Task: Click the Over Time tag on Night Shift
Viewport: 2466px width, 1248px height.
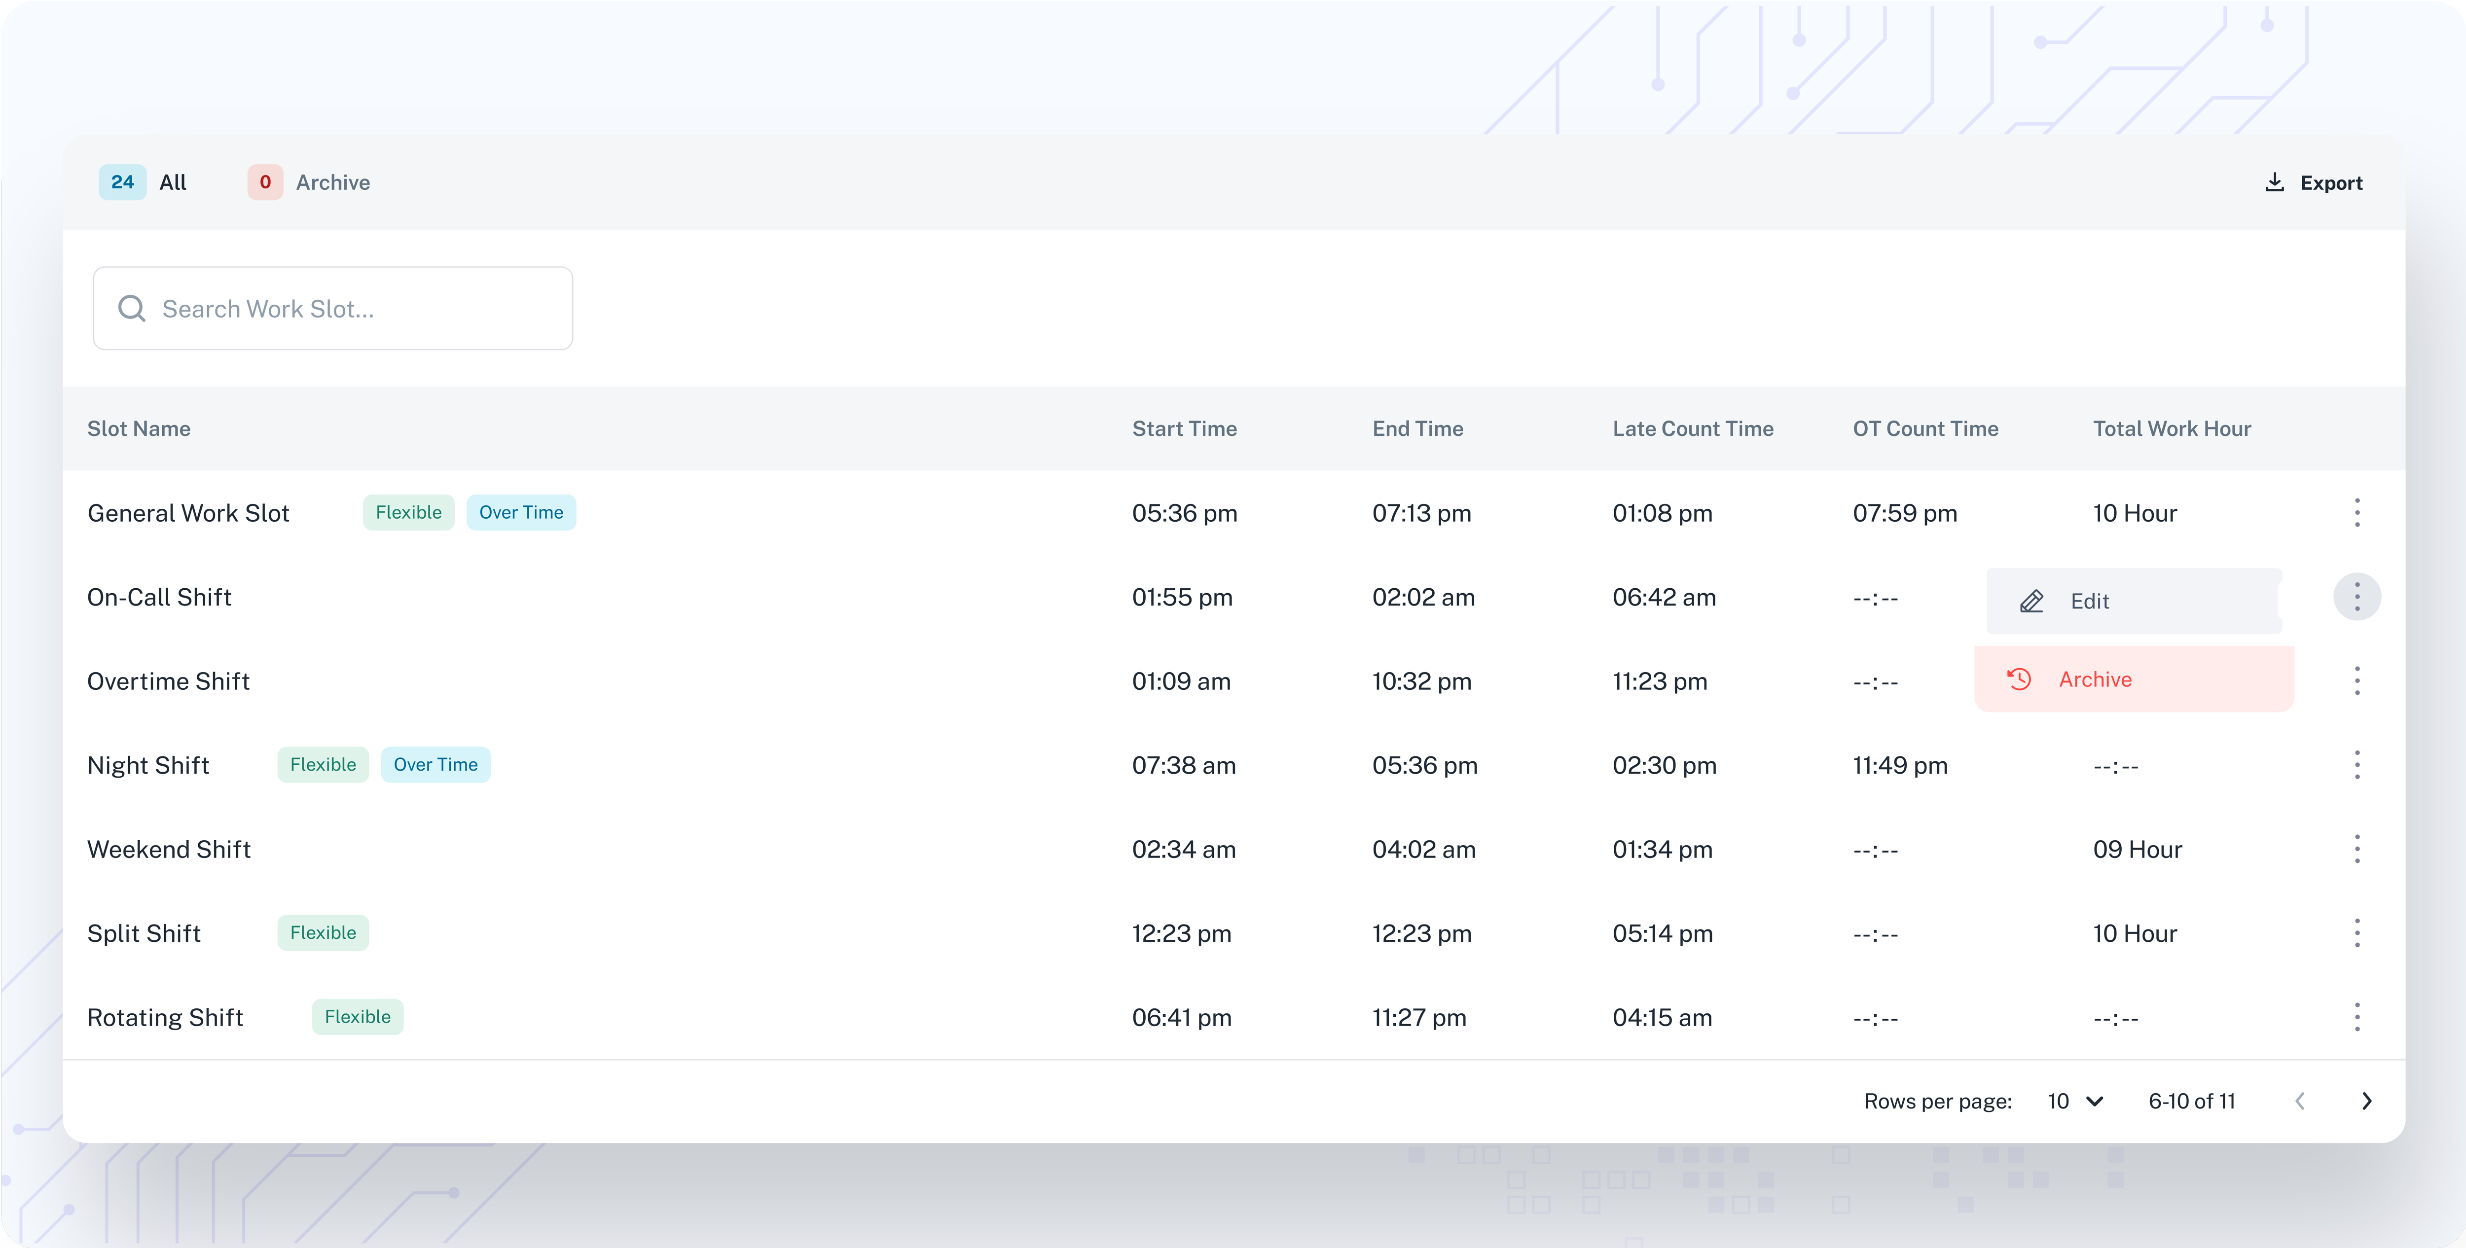Action: click(x=435, y=765)
